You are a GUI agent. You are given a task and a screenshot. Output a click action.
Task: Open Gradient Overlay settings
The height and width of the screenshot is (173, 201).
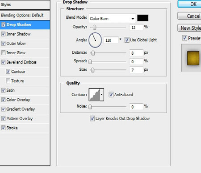click(x=21, y=109)
